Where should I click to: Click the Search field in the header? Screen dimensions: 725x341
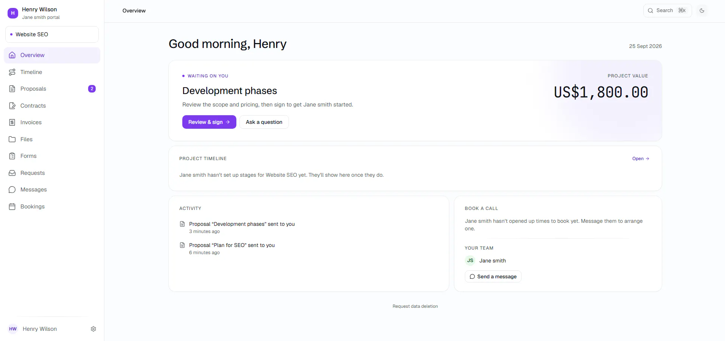pos(668,11)
